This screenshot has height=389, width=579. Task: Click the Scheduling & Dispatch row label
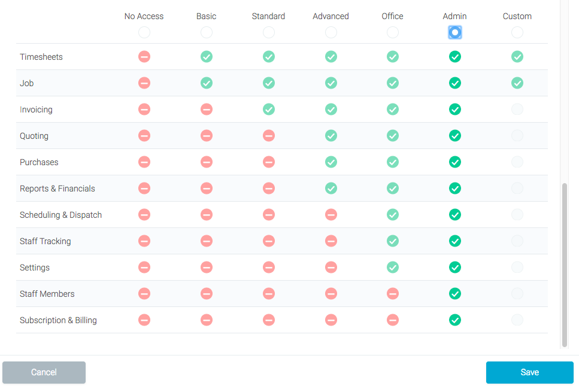pos(60,215)
